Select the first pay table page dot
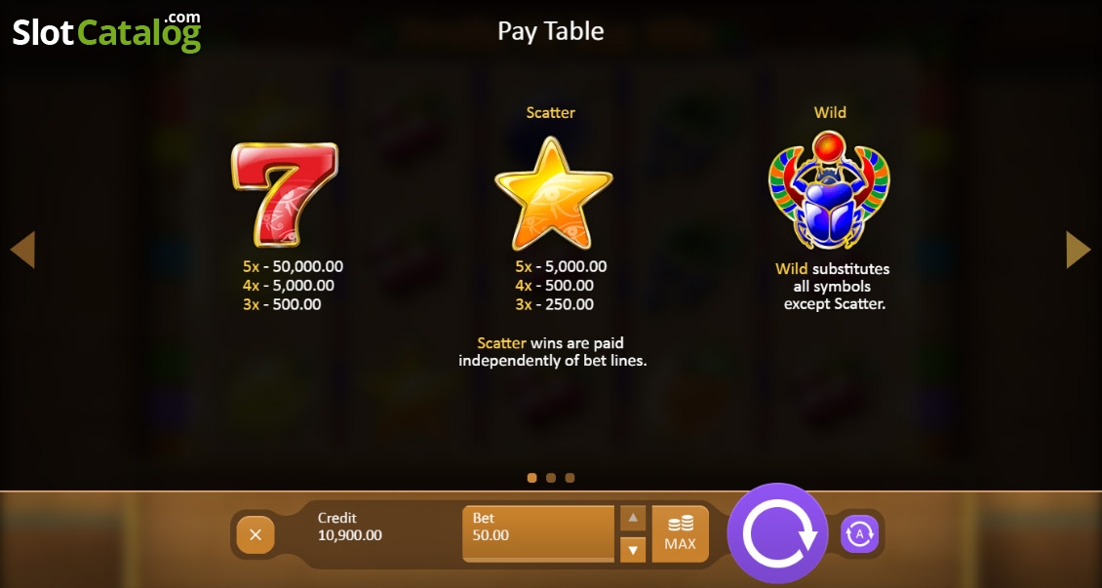 pos(532,478)
